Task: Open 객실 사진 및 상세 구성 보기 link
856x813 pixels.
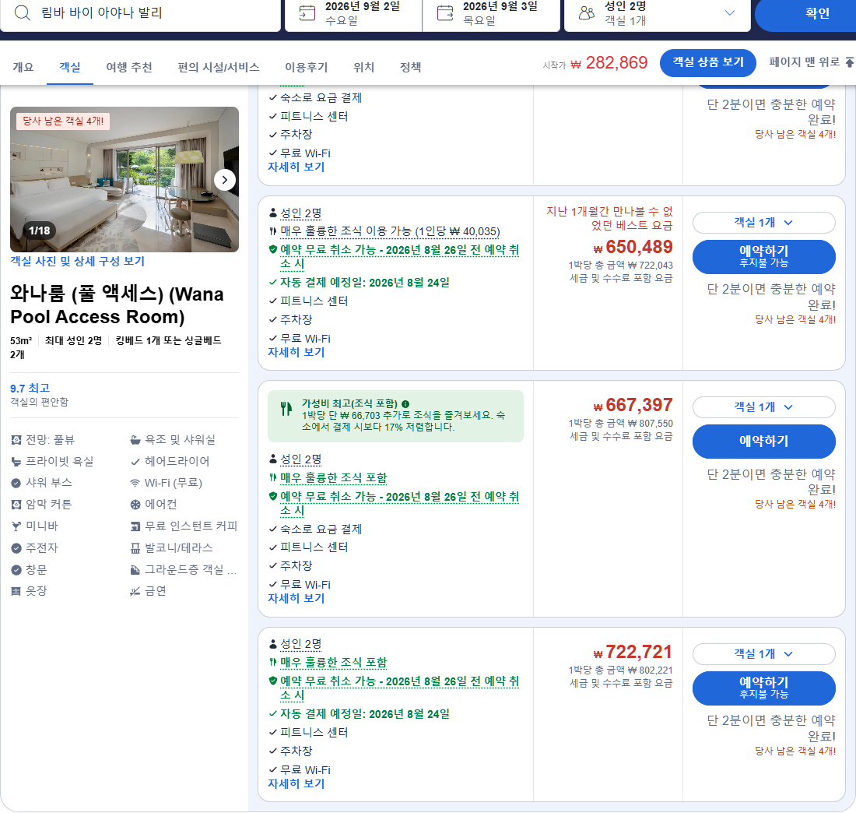Action: click(x=78, y=261)
